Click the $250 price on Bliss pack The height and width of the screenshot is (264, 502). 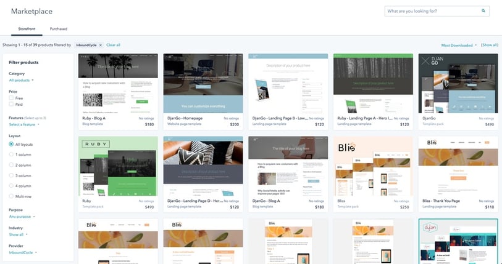(x=404, y=207)
